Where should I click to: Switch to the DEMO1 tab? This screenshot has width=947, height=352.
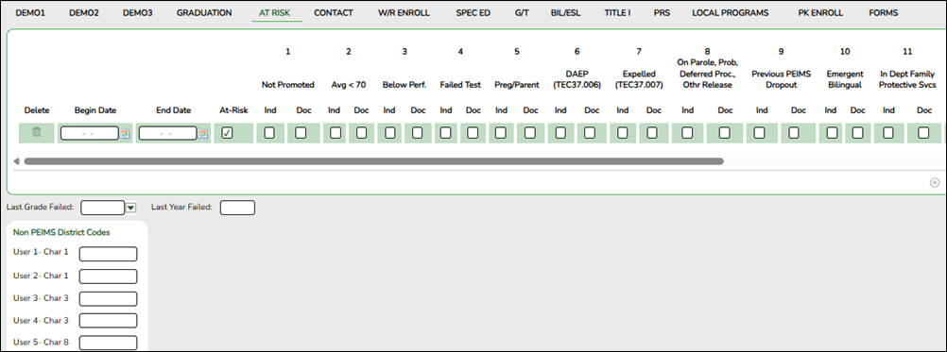click(x=30, y=12)
